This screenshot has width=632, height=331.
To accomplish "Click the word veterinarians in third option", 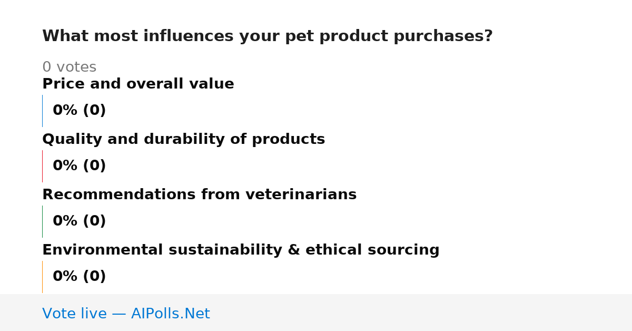I will point(304,194).
